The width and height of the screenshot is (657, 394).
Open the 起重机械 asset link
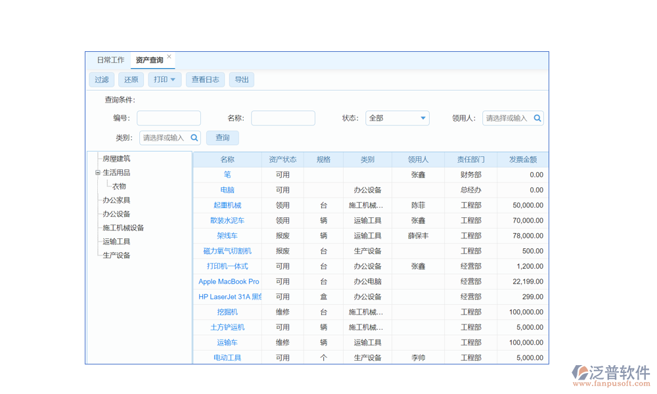[x=227, y=206]
